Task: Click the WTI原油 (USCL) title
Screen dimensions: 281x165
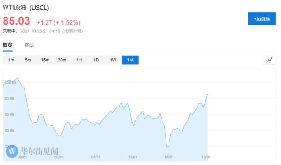Action: pyautogui.click(x=25, y=7)
